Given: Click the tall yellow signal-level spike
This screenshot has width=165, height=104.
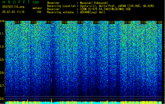Looking at the screenshot, I should pyautogui.click(x=51, y=101).
